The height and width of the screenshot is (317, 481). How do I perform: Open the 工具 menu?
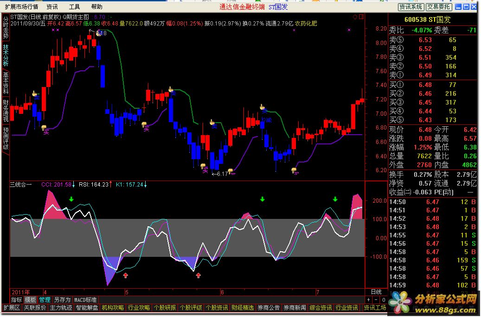(x=74, y=7)
